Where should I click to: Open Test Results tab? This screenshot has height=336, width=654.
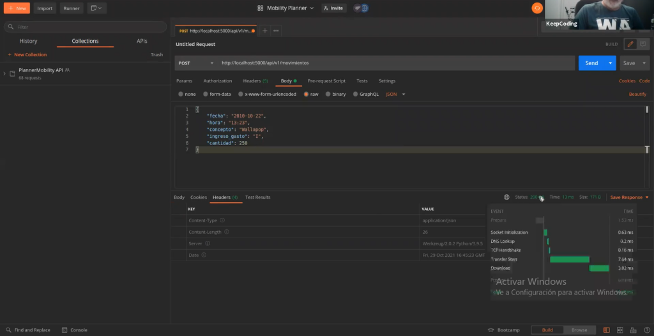click(x=257, y=197)
